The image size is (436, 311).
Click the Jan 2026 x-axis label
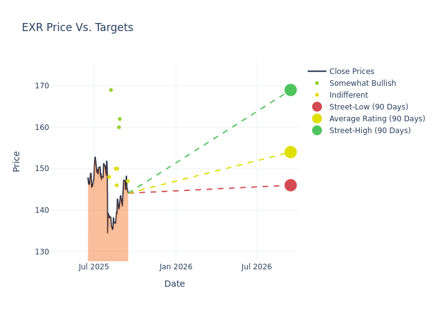pyautogui.click(x=176, y=267)
